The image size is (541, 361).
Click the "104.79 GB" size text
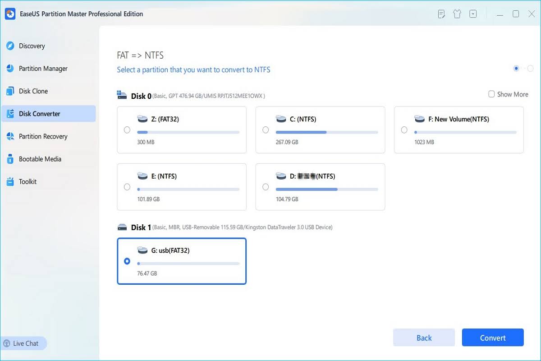287,199
